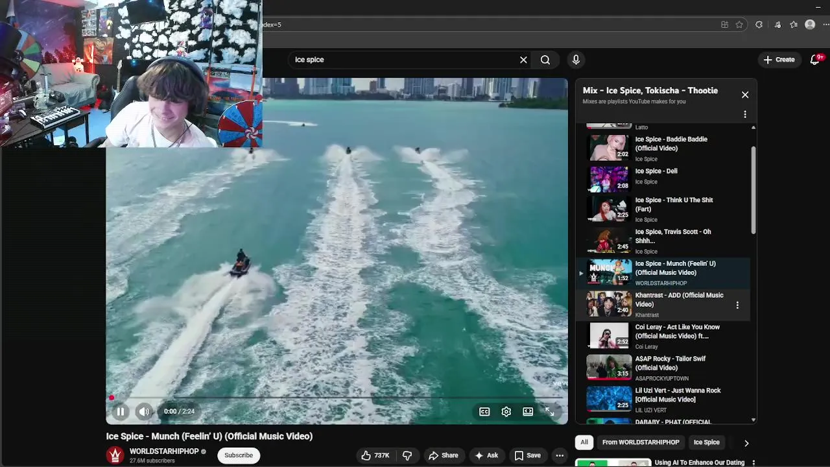Select 'From WORLDSTARHIPHOP' filter chip
This screenshot has width=830, height=467.
[641, 442]
